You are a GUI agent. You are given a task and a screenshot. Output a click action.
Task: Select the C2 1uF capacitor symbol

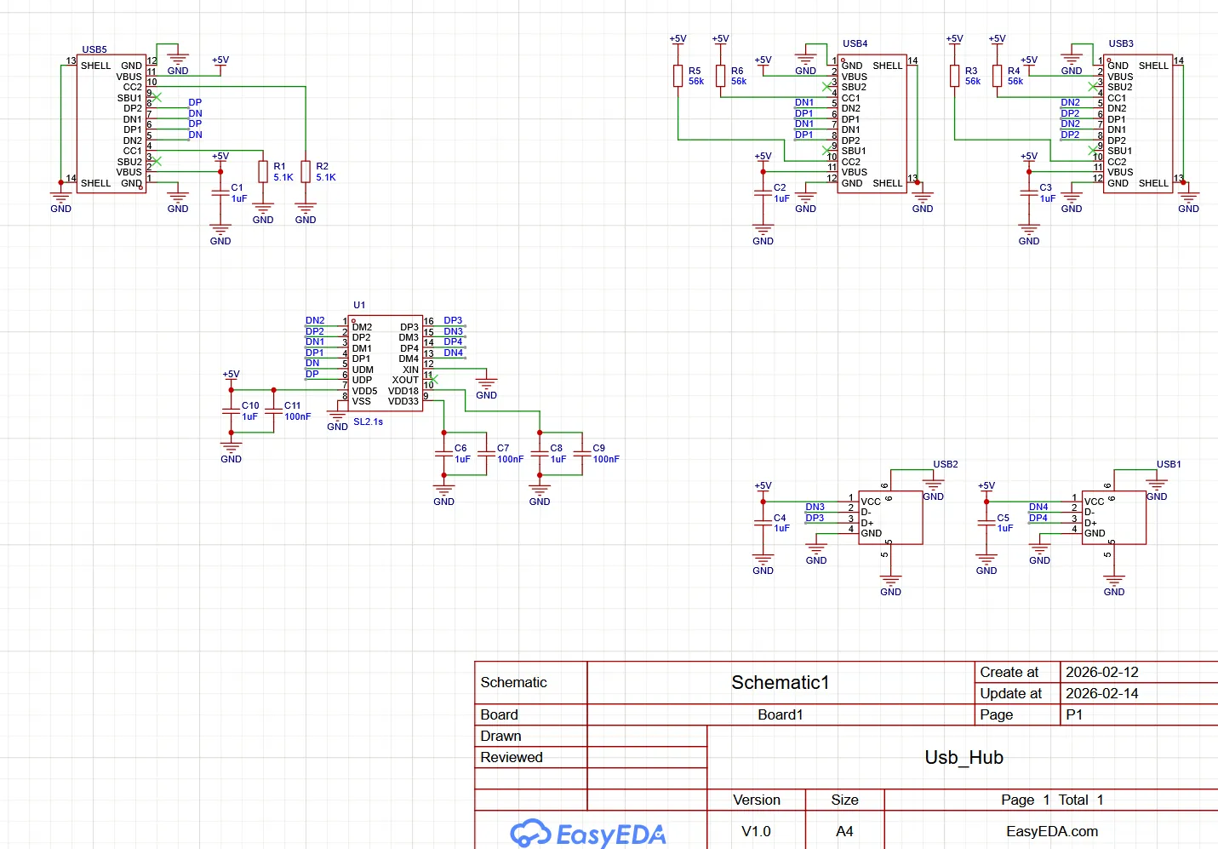point(763,193)
